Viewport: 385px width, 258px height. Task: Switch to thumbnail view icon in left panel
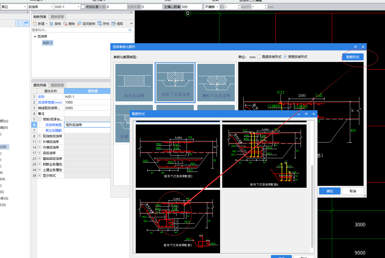pyautogui.click(x=26, y=23)
